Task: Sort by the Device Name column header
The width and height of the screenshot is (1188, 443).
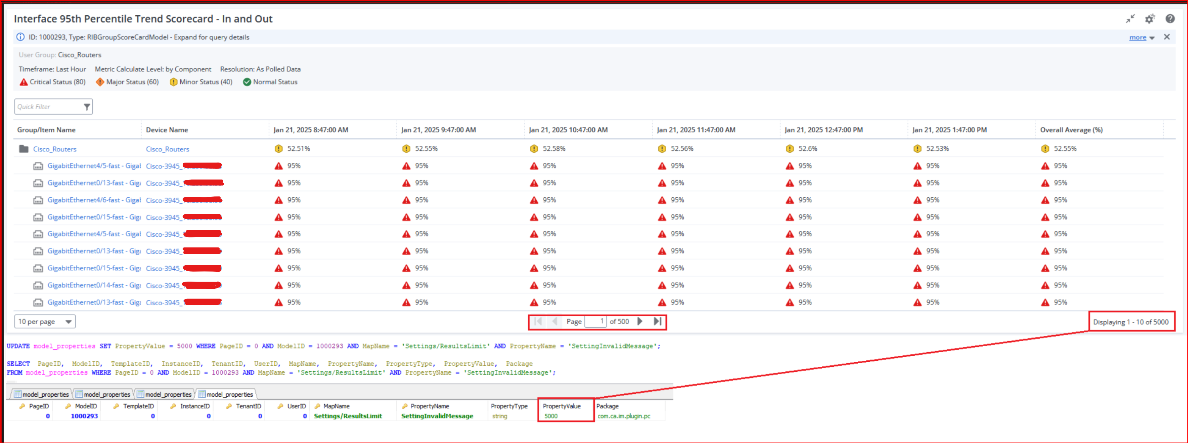Action: (x=167, y=130)
